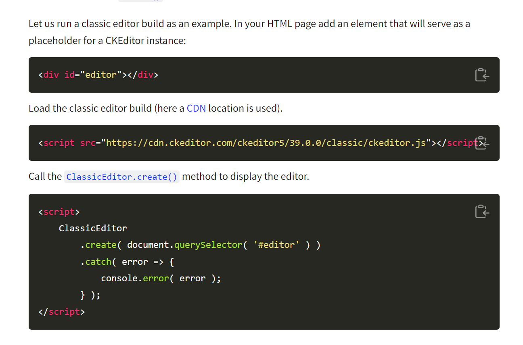The width and height of the screenshot is (523, 345).
Task: Click the text "method to display the editor"
Action: [x=245, y=177]
